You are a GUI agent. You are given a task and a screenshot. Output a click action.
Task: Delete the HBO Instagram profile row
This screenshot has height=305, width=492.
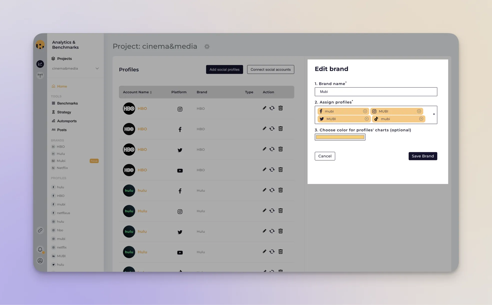click(281, 108)
